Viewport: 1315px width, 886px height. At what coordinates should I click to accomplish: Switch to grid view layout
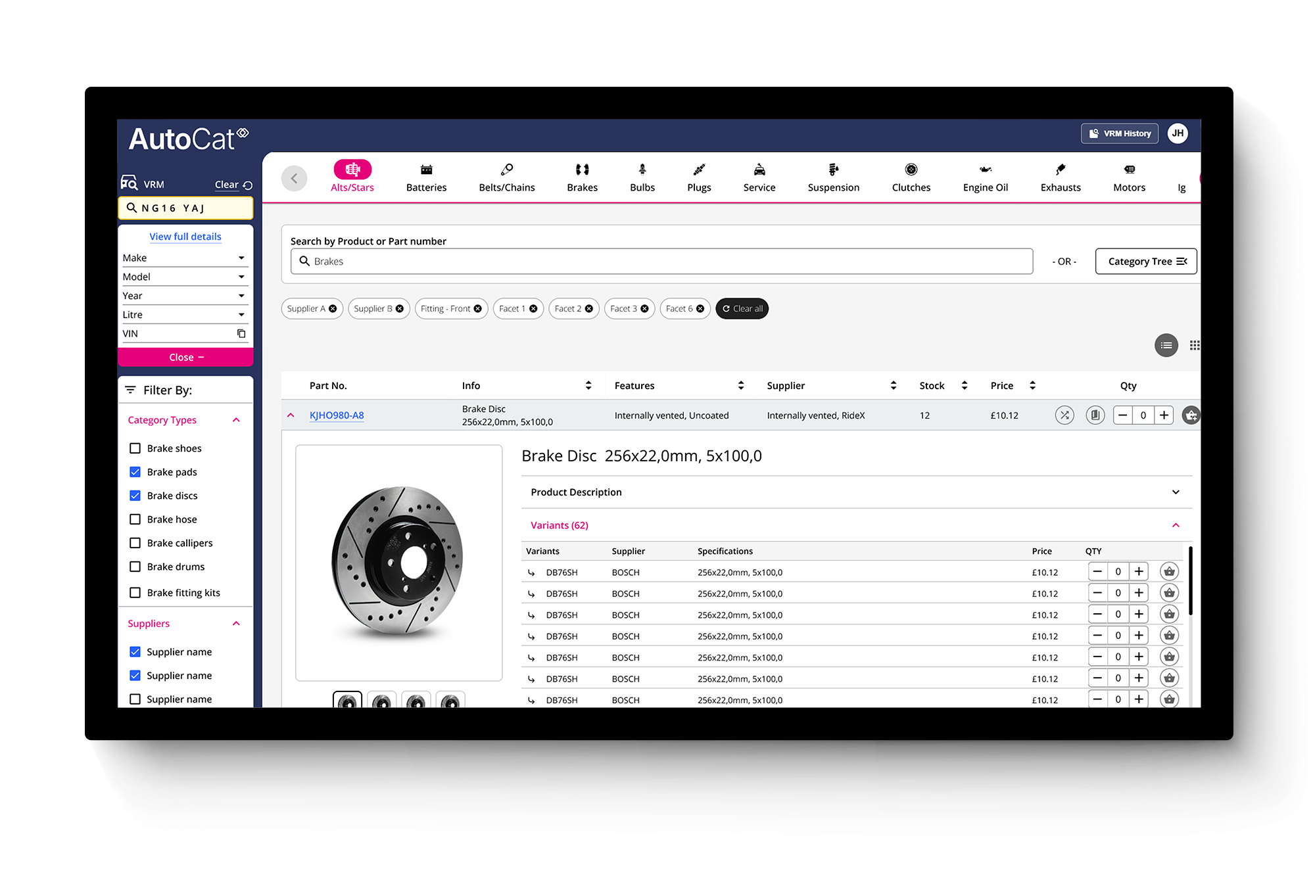pyautogui.click(x=1195, y=345)
